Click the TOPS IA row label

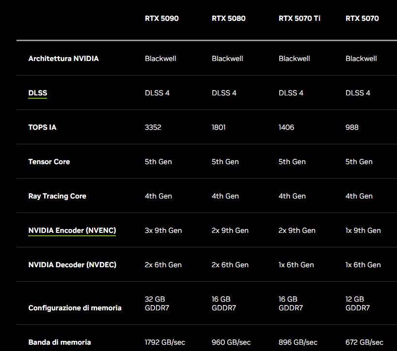click(42, 127)
